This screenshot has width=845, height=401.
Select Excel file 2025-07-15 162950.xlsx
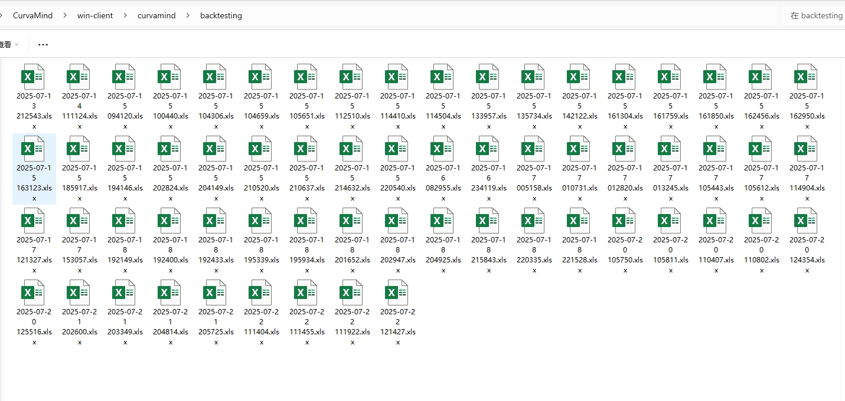(x=807, y=77)
